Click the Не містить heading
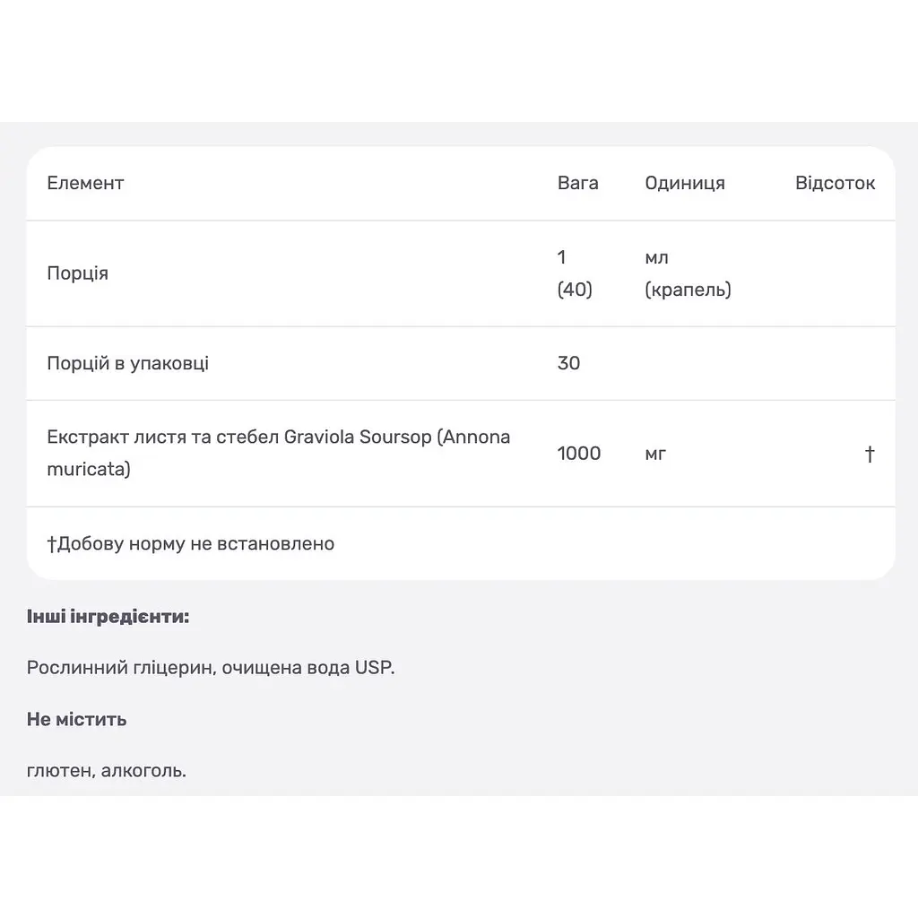The height and width of the screenshot is (918, 918). pyautogui.click(x=77, y=720)
